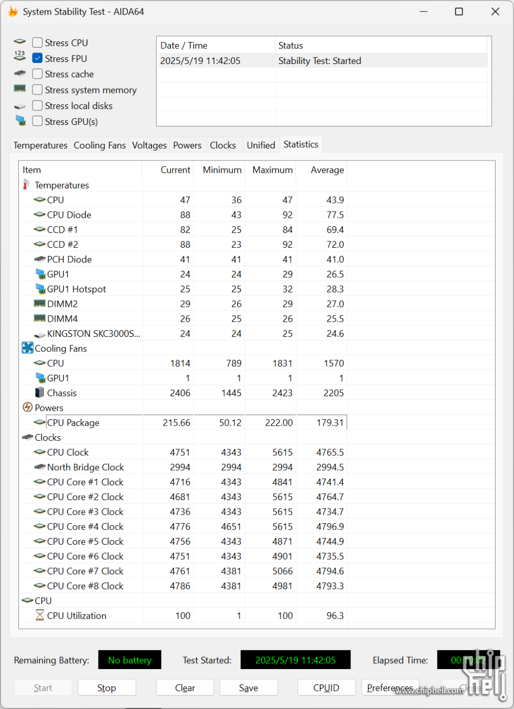This screenshot has height=709, width=514.
Task: Click the Status log column header
Action: click(x=381, y=46)
